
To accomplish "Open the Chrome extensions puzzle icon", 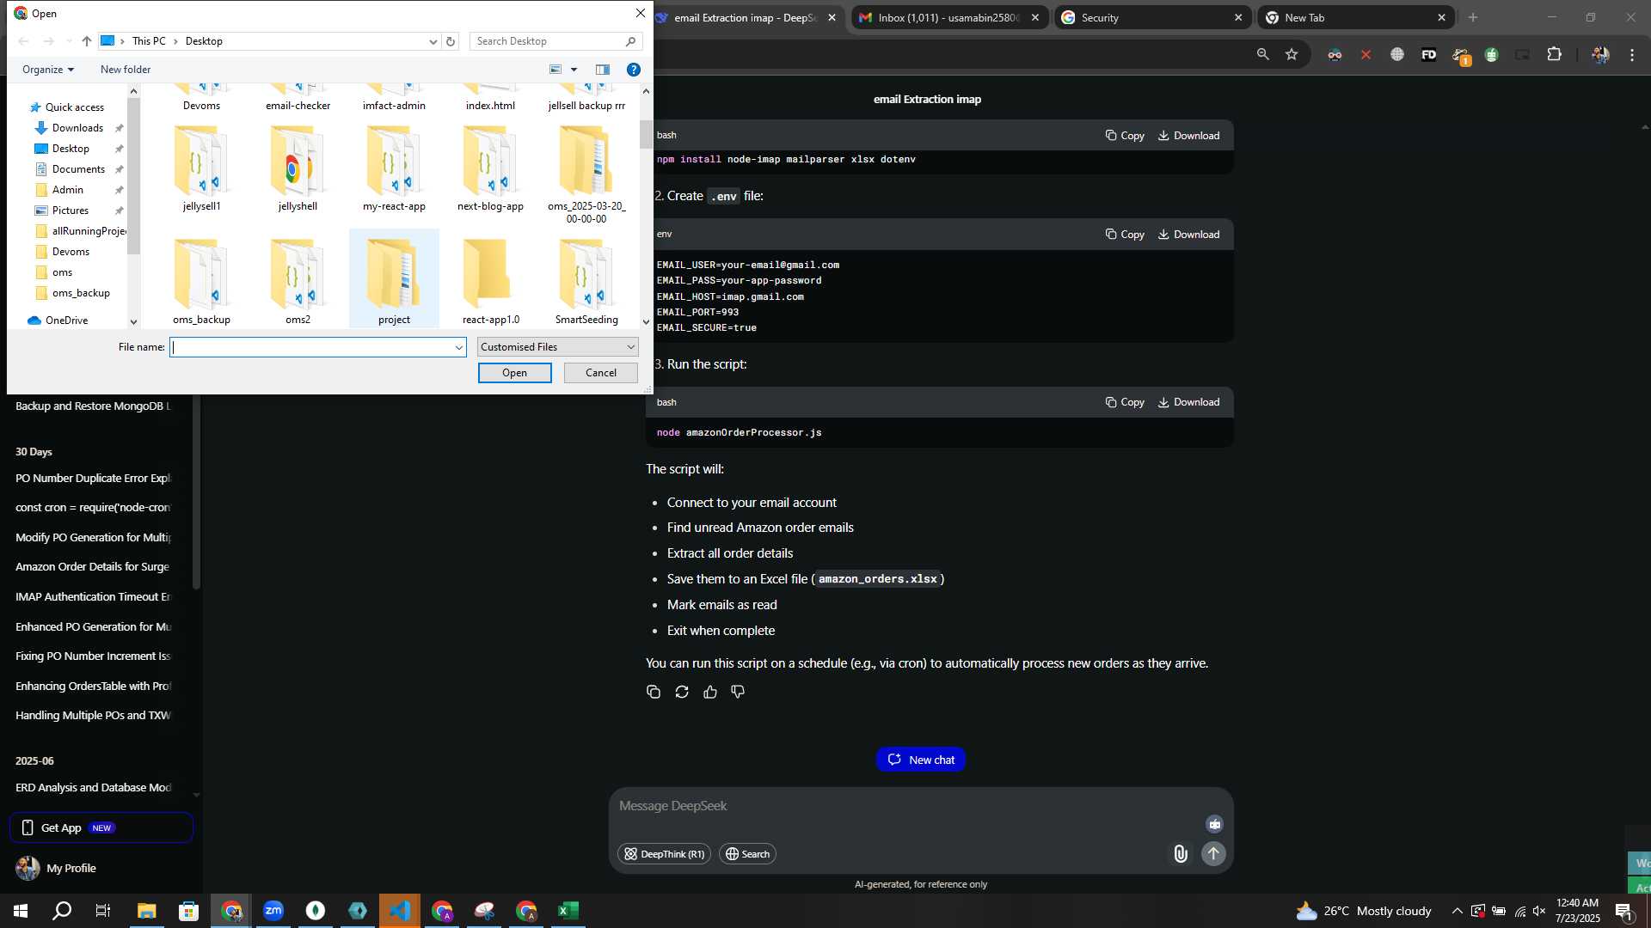I will coord(1554,54).
